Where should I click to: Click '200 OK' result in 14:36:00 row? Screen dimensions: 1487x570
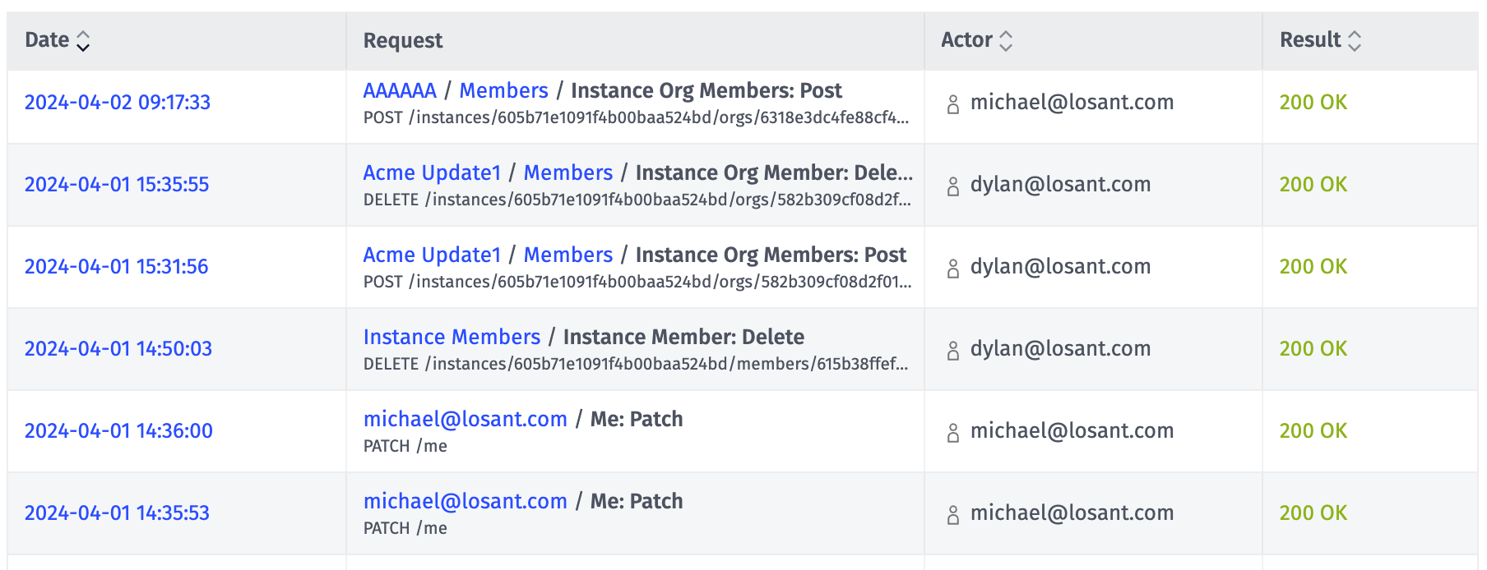pos(1313,430)
